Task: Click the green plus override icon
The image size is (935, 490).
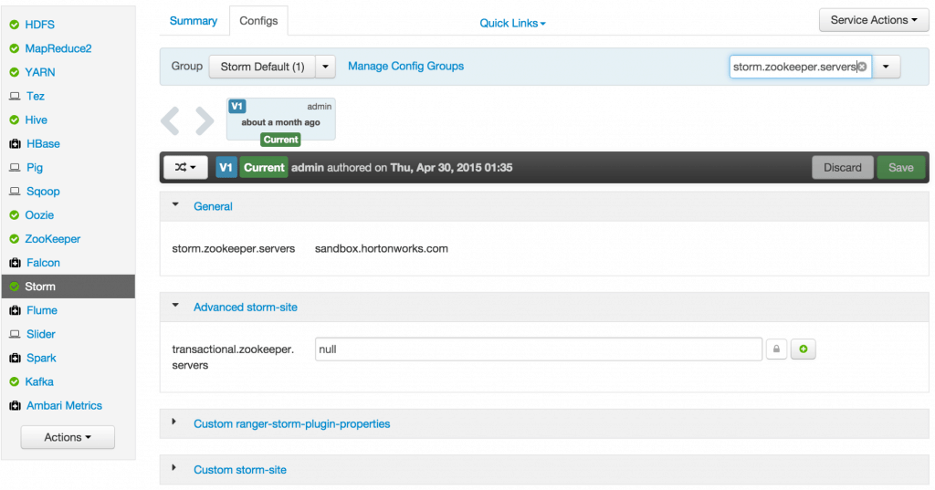Action: pos(803,349)
